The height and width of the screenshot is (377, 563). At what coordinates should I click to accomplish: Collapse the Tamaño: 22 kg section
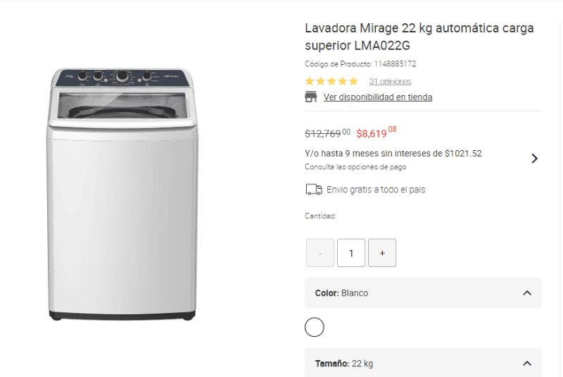527,364
